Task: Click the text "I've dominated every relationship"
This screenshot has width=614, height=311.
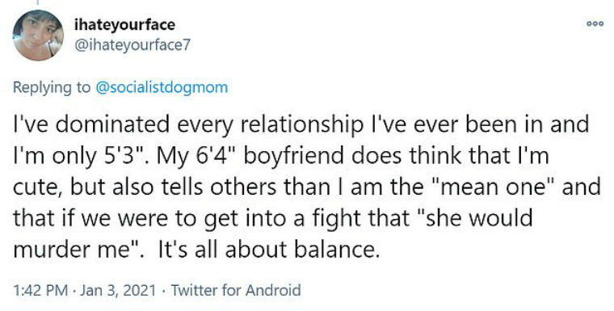Action: coord(188,125)
